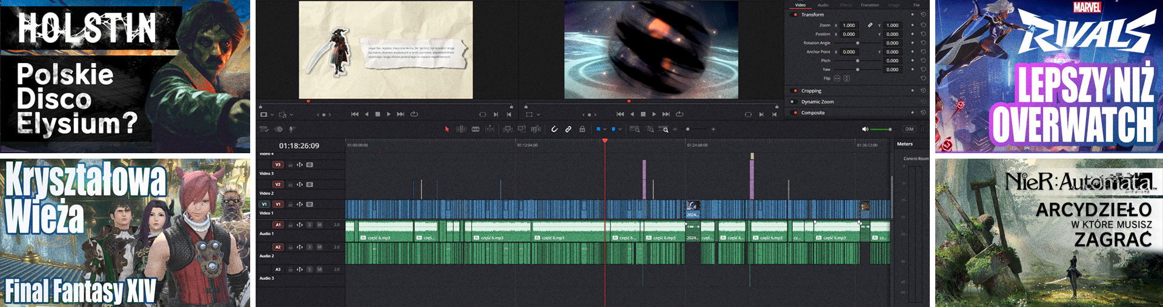The height and width of the screenshot is (307, 1163).
Task: Disable the Transform section toggle
Action: coord(795,15)
